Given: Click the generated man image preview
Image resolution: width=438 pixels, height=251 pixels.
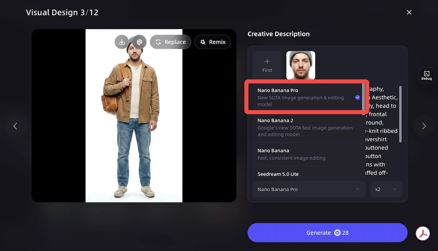Looking at the screenshot, I should click(134, 116).
